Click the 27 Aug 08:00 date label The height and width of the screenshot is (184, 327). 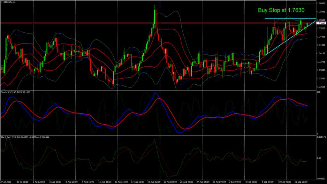tap(203, 182)
